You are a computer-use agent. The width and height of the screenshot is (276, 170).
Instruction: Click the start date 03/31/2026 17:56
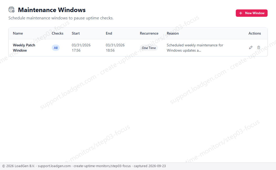[81, 48]
